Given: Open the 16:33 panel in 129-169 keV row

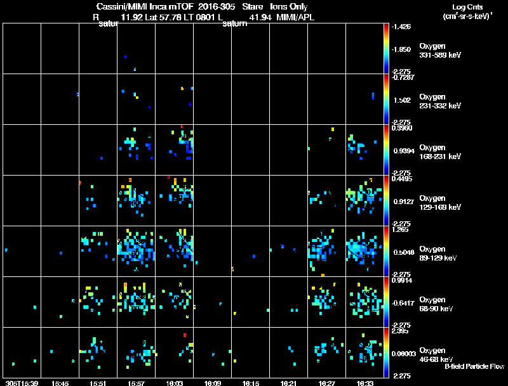Looking at the screenshot, I should (364, 200).
